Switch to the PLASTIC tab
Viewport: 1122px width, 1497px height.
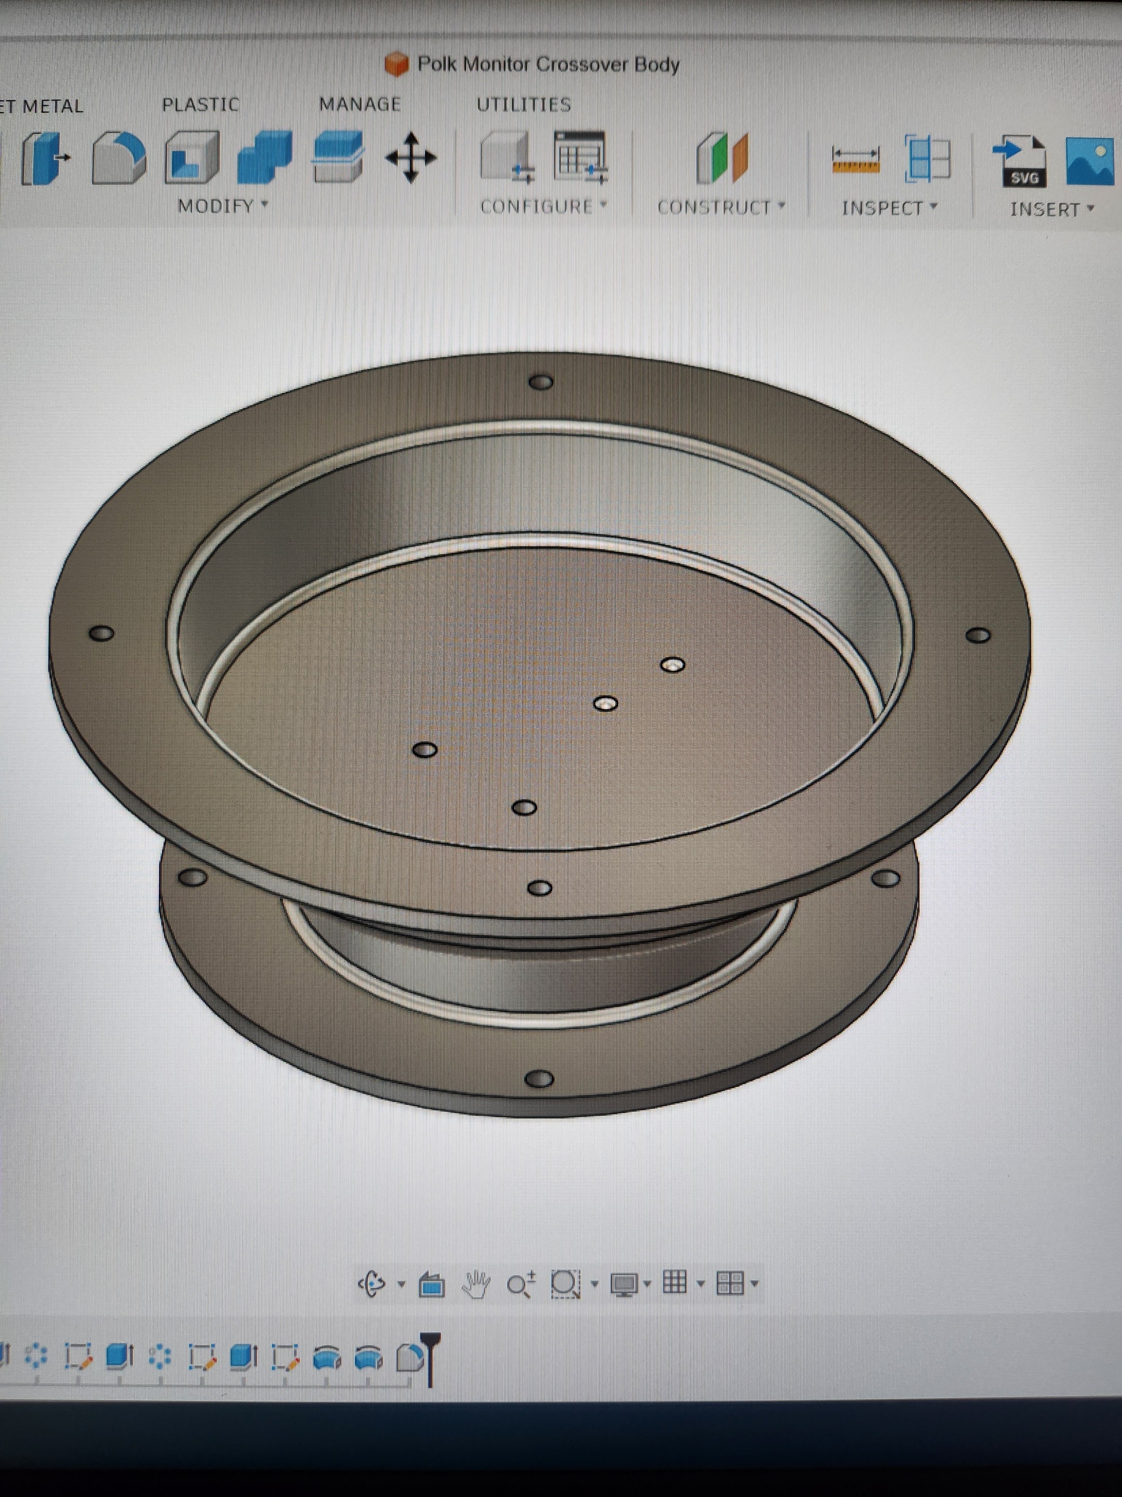point(200,105)
